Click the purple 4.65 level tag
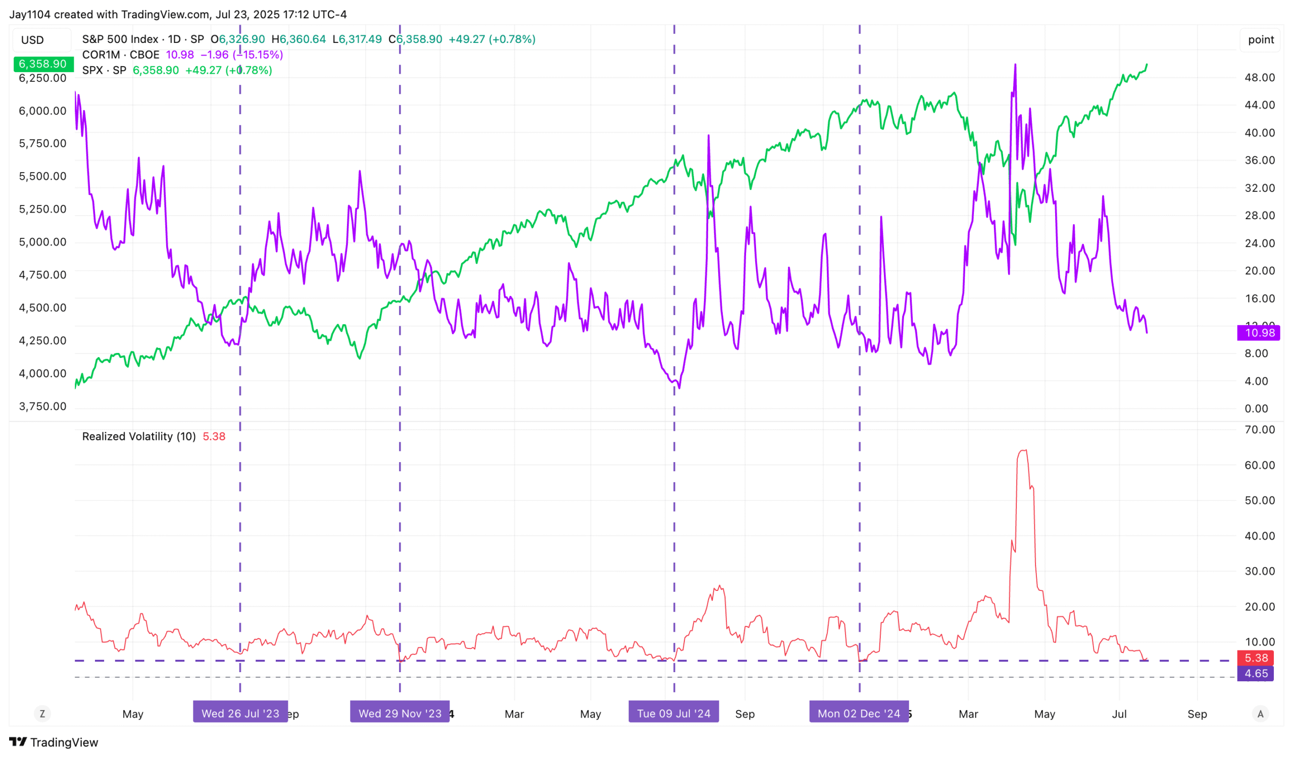 point(1256,674)
